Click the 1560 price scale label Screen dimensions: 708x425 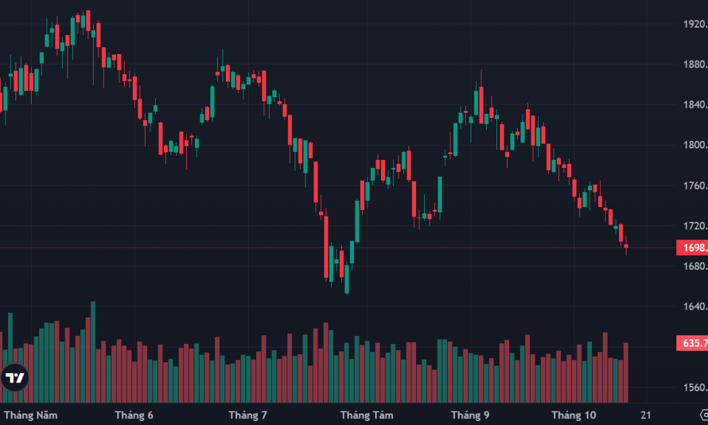click(695, 387)
